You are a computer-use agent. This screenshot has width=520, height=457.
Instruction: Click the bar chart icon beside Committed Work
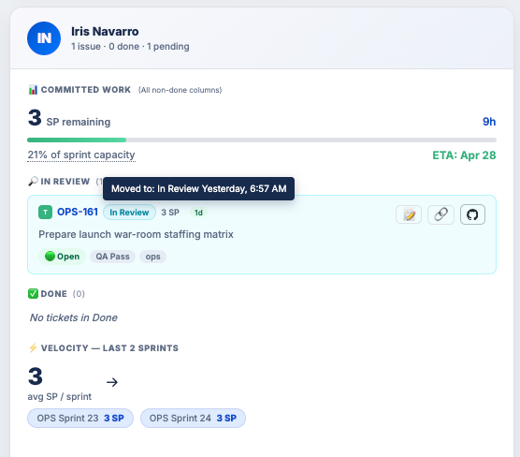pos(33,90)
